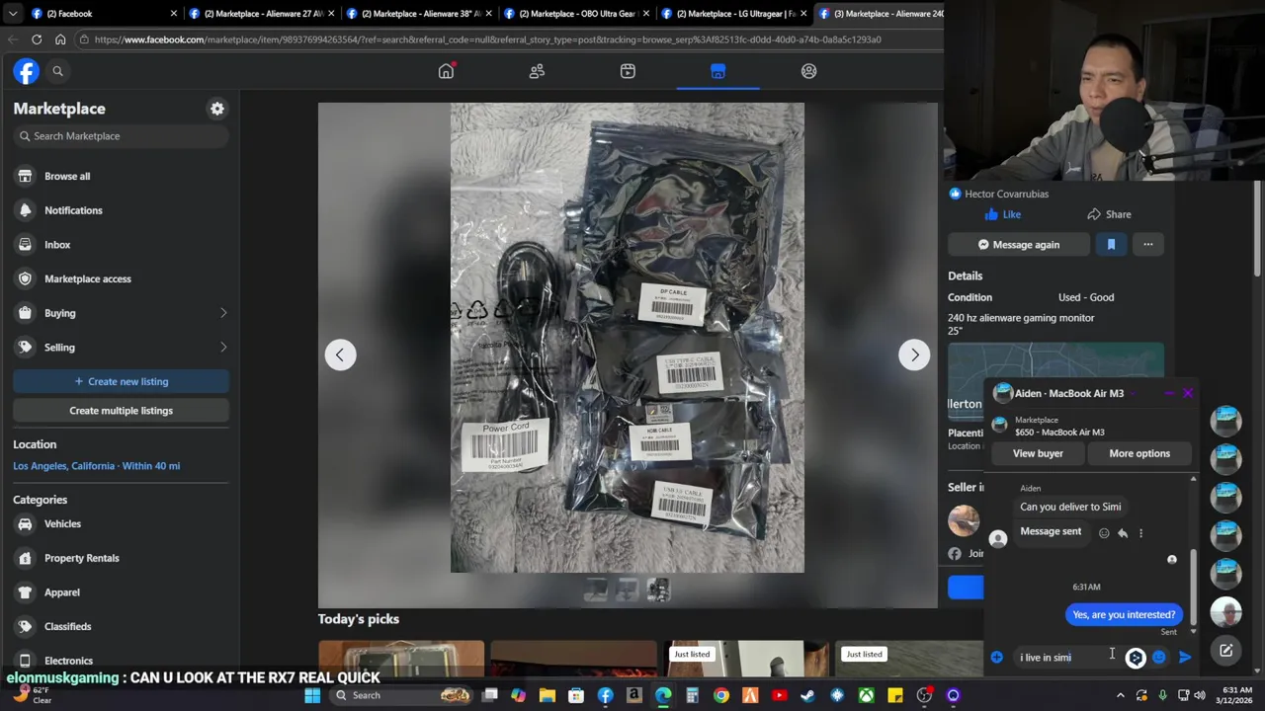
Task: Switch to Alienware 27 Marketplace tab
Action: pyautogui.click(x=262, y=14)
